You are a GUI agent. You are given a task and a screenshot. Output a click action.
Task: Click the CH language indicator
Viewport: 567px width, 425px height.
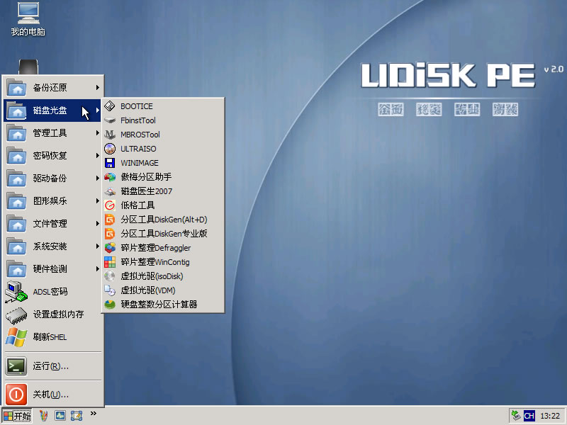pyautogui.click(x=529, y=416)
